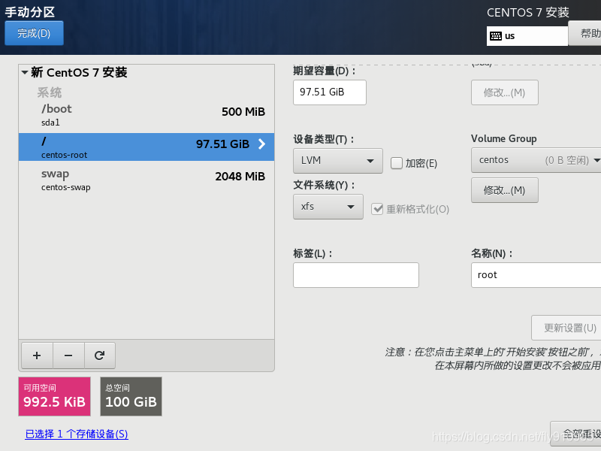Collapse the 新 CentOS 7 安装 section
The image size is (601, 451).
coord(25,72)
